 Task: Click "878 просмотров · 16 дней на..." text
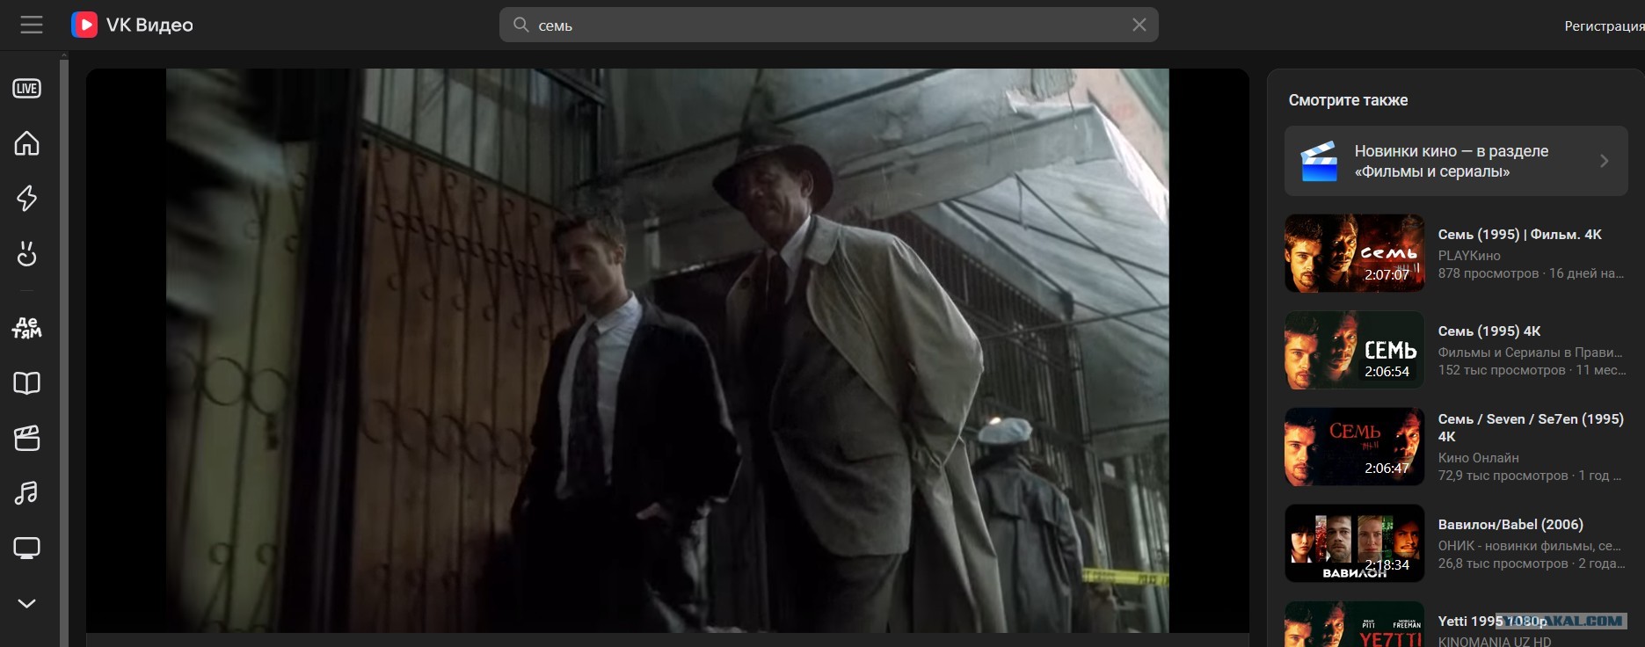click(x=1531, y=273)
